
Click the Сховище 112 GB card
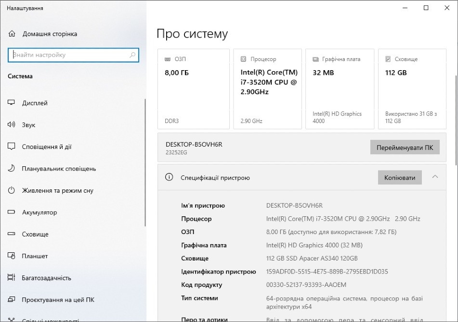[x=412, y=89]
